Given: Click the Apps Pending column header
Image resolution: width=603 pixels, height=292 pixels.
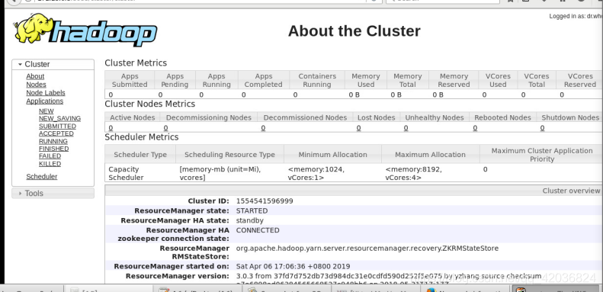Looking at the screenshot, I should tap(175, 80).
